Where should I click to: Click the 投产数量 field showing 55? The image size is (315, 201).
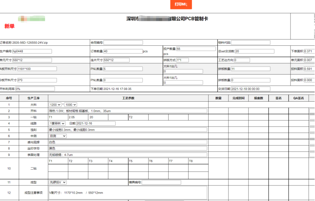[196, 49]
